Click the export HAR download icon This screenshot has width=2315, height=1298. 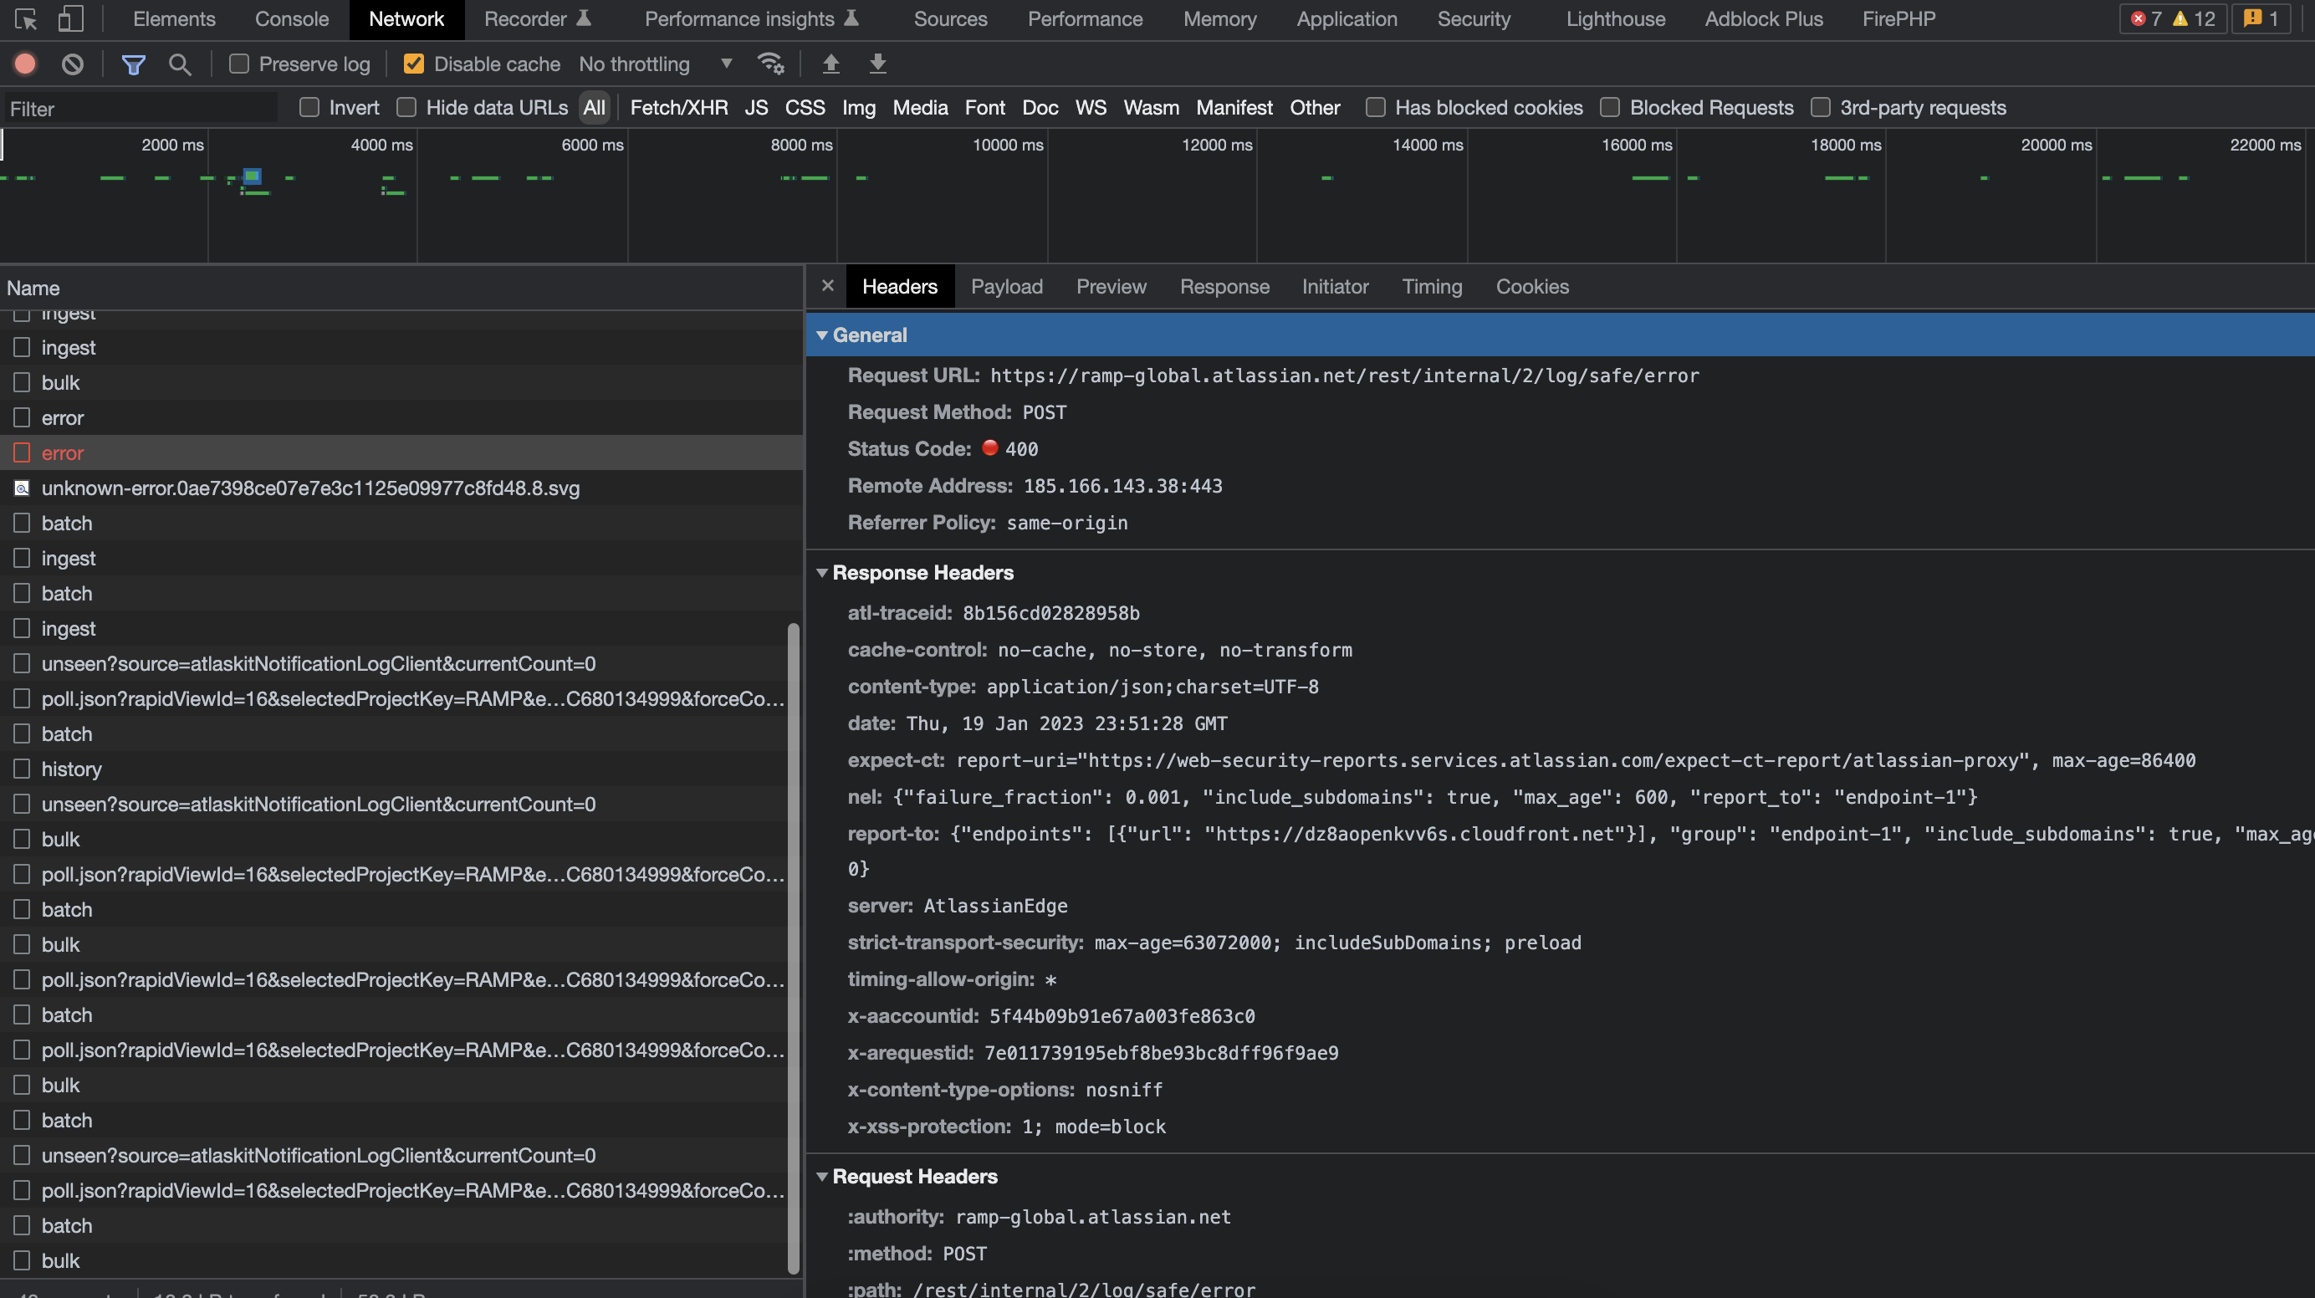point(878,64)
